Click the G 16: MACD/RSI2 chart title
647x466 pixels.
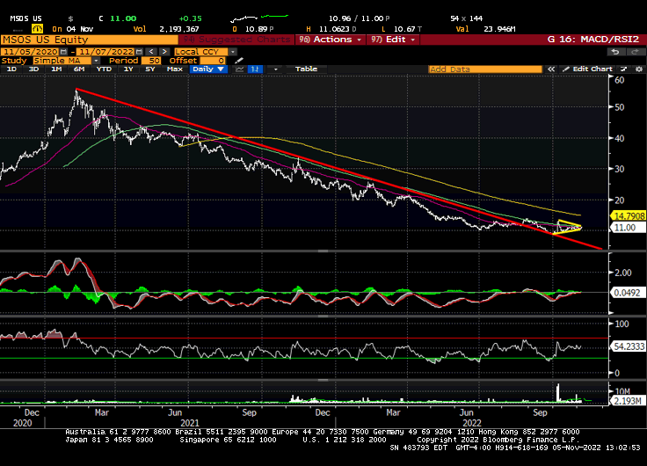pos(593,40)
